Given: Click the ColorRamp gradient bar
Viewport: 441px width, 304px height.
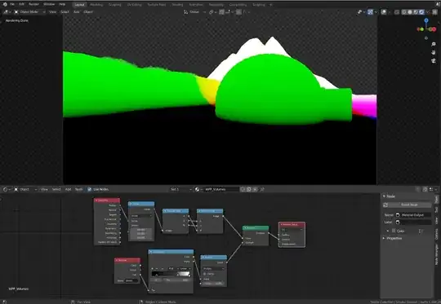Looking at the screenshot, I should click(171, 274).
